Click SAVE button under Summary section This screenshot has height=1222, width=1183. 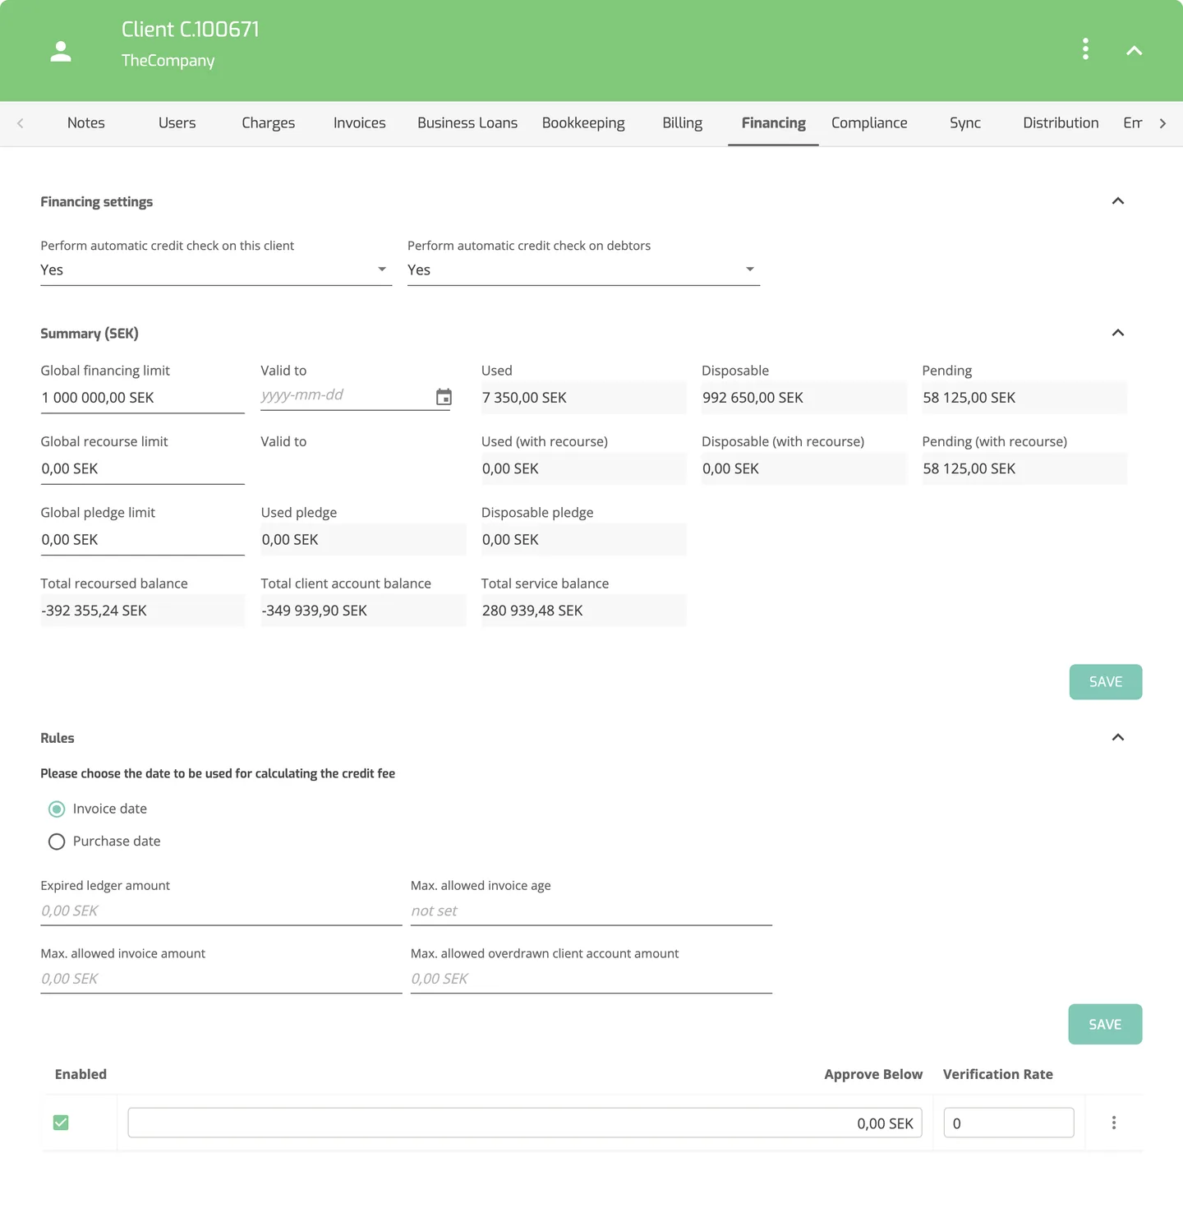point(1106,682)
